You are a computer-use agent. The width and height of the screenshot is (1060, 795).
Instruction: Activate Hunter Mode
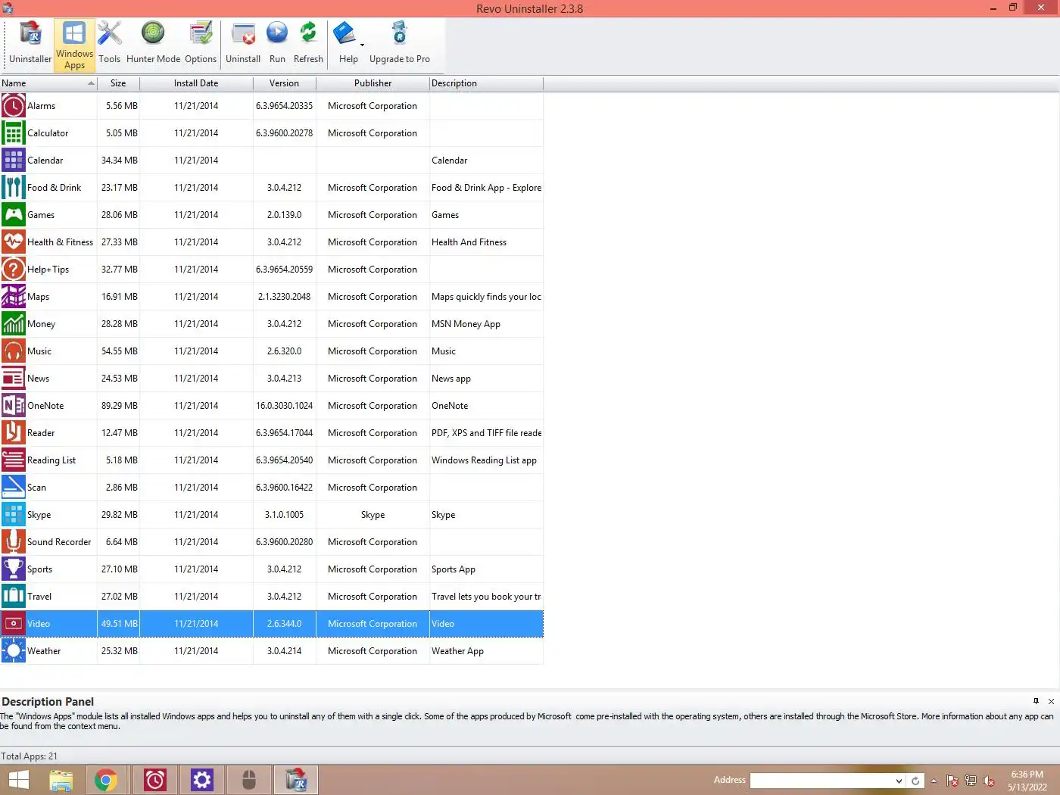pos(153,45)
